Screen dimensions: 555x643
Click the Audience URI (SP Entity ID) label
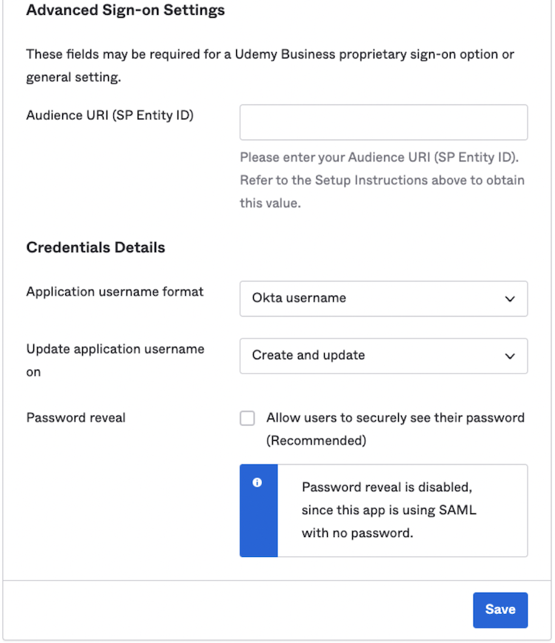pos(110,115)
